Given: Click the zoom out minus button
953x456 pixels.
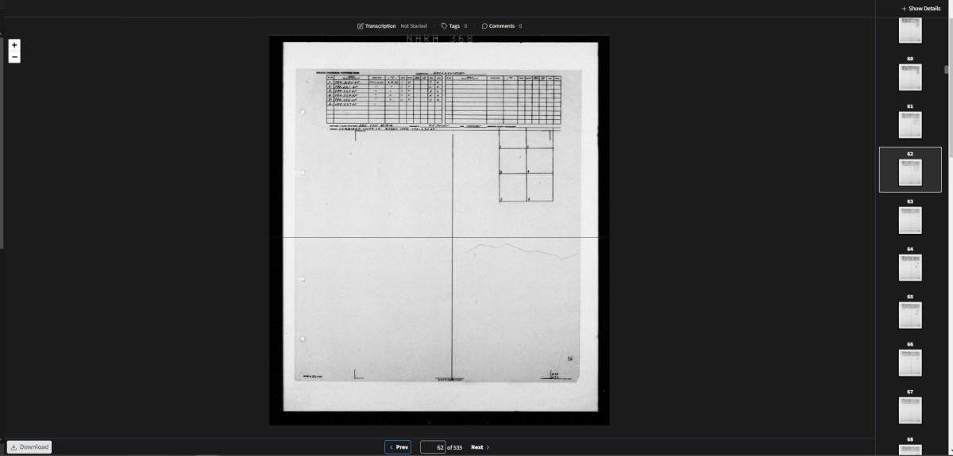Looking at the screenshot, I should [14, 57].
